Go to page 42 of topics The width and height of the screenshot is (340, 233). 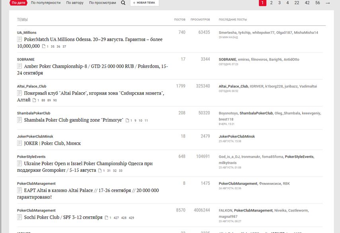(307, 3)
